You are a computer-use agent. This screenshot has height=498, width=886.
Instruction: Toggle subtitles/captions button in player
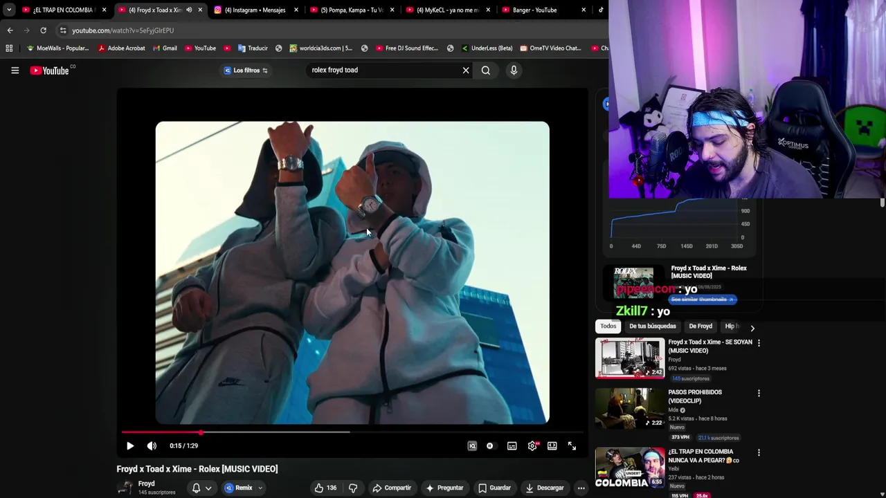point(512,446)
